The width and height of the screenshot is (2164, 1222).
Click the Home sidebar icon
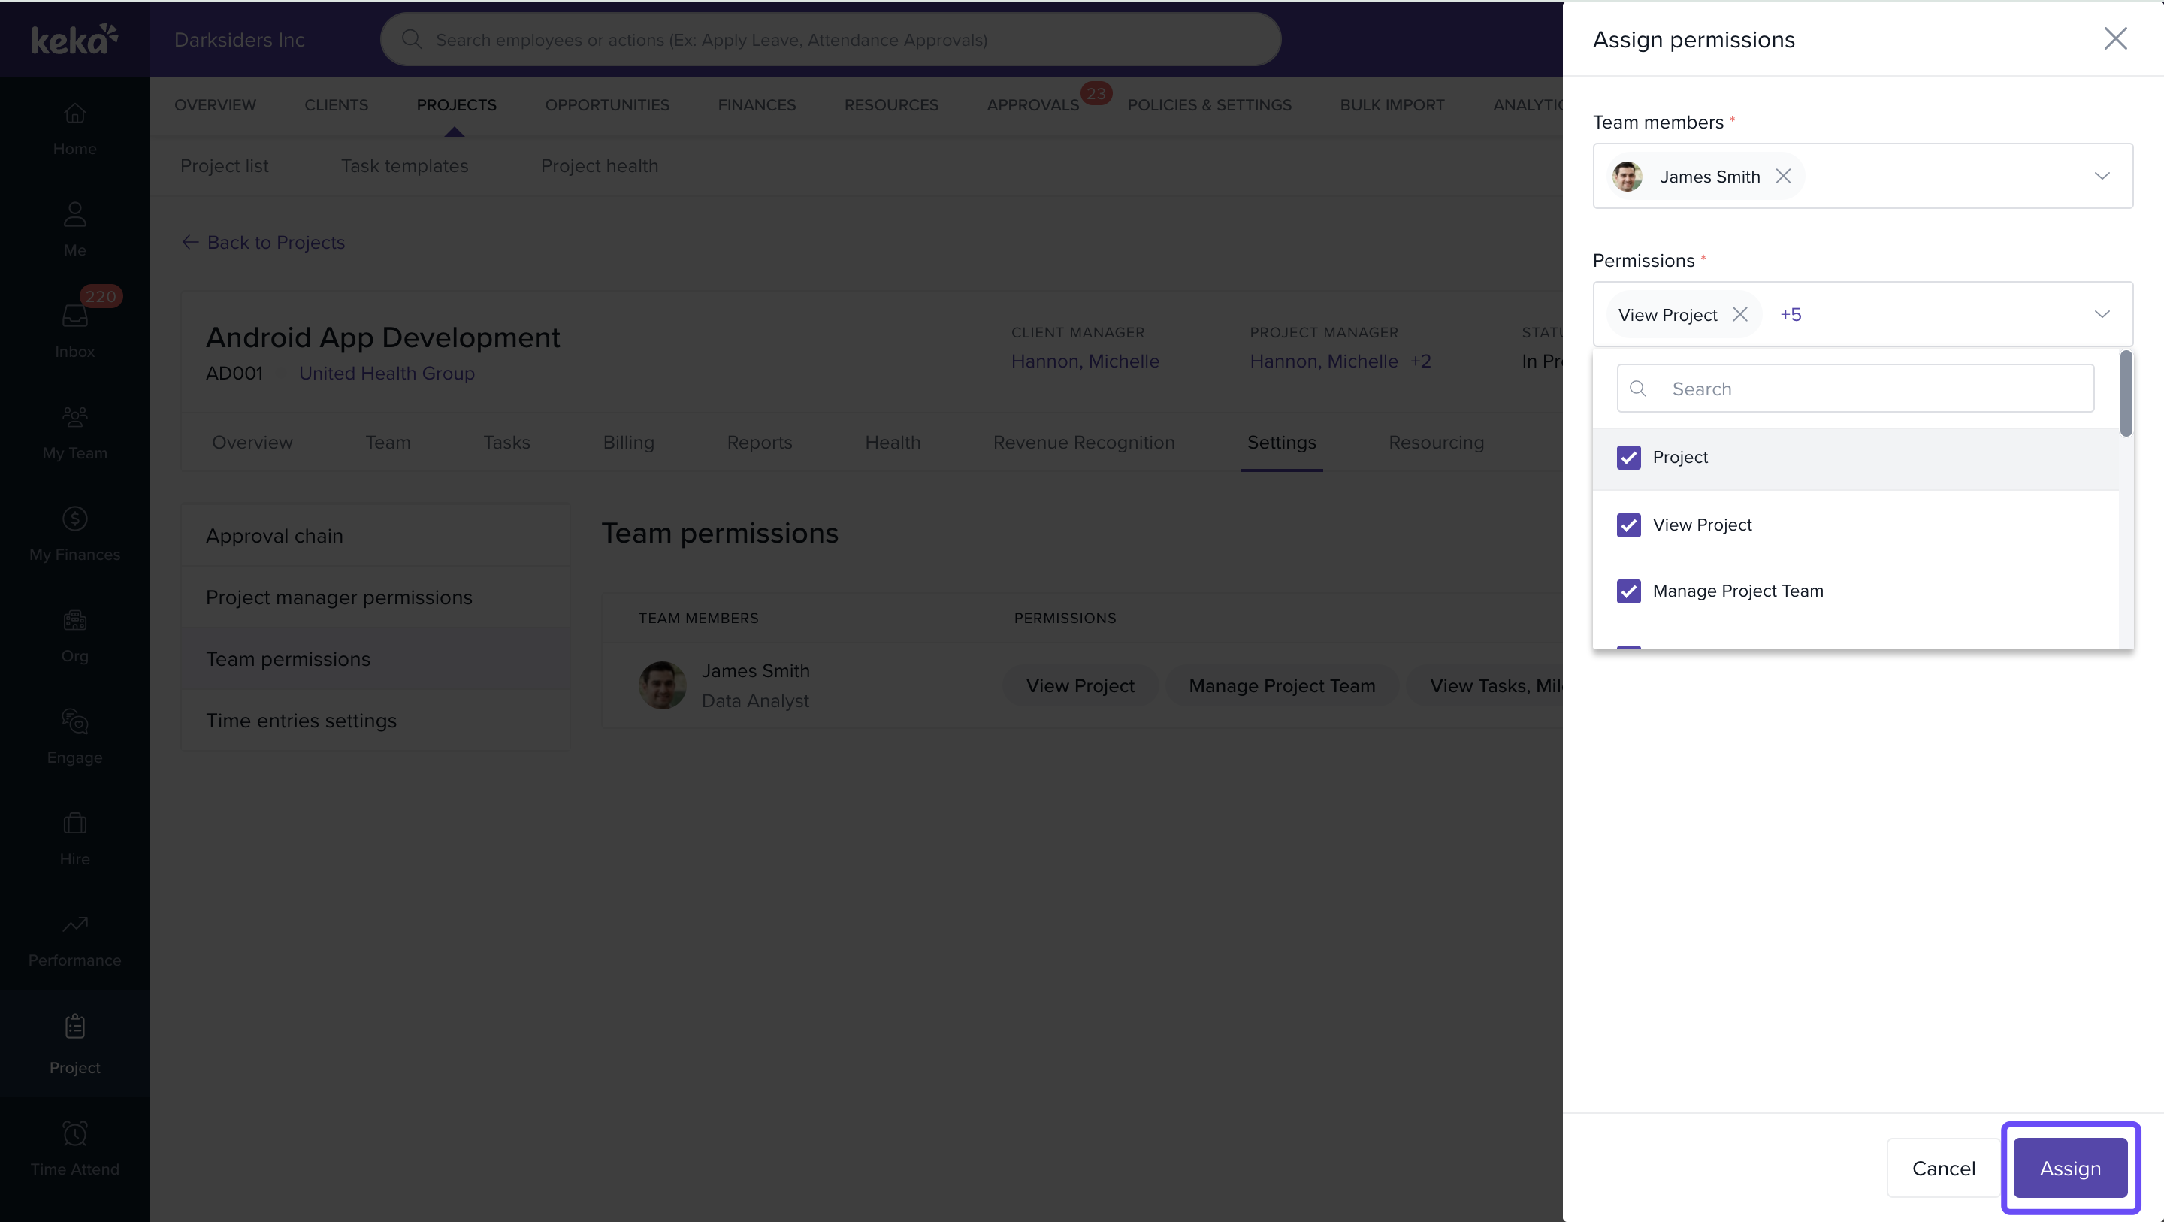[75, 128]
